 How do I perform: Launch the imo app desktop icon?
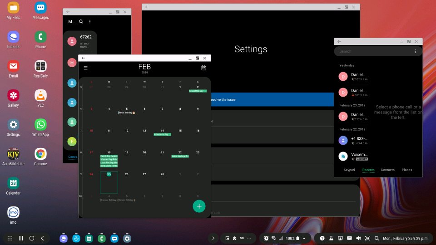[13, 213]
